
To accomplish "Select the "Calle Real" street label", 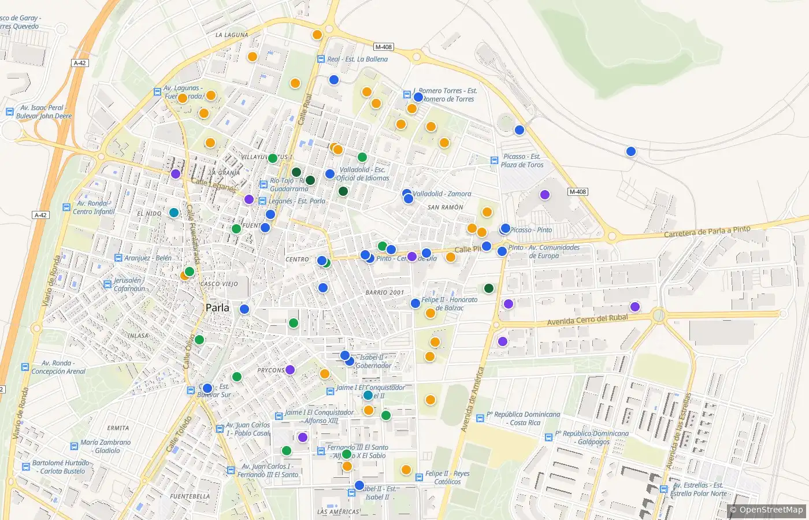I will (304, 110).
